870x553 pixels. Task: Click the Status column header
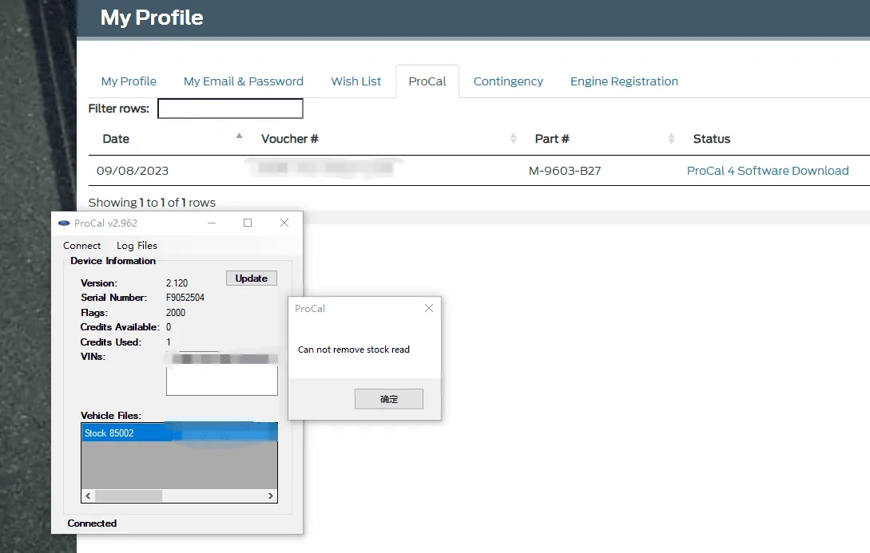point(711,139)
